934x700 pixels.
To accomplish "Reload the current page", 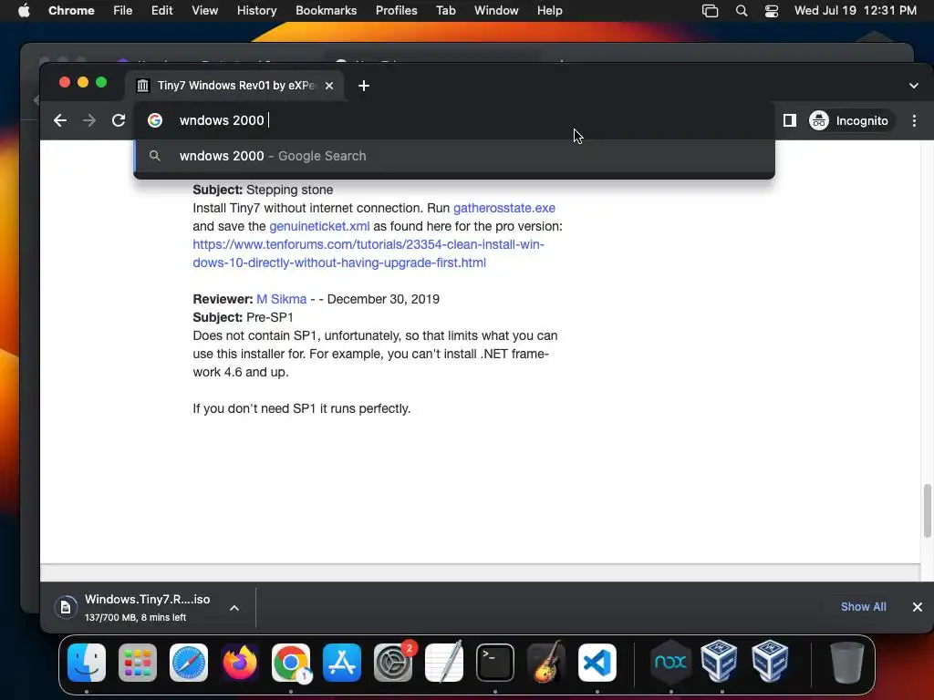I will coord(119,120).
